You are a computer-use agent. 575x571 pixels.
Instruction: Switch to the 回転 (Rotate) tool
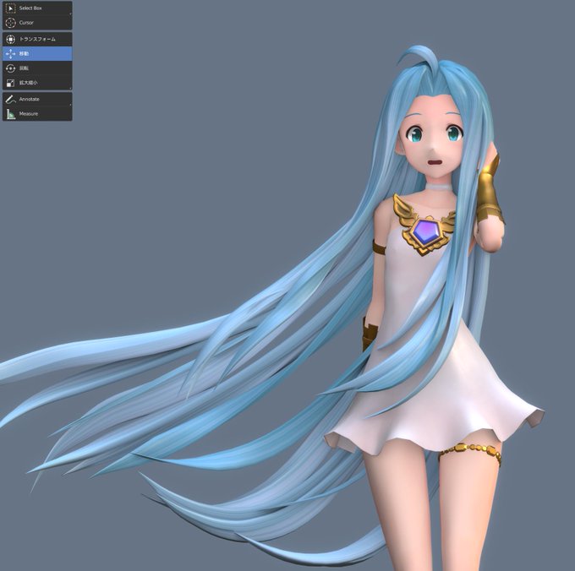click(37, 68)
